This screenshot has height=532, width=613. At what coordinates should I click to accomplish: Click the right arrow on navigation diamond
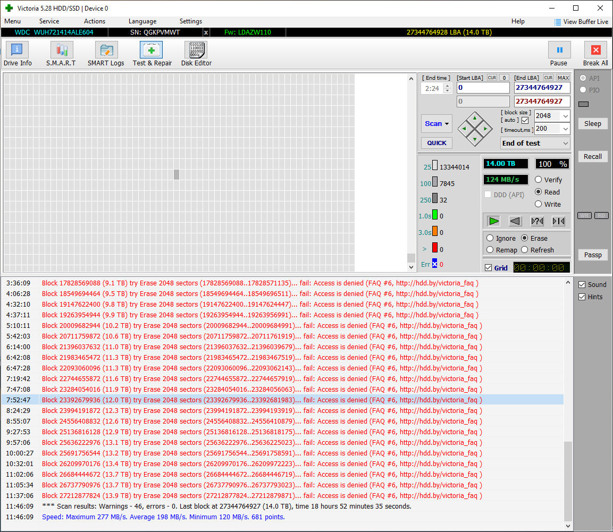(x=485, y=129)
